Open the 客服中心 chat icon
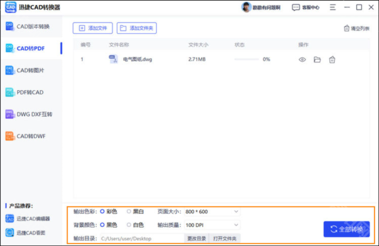This screenshot has width=379, height=246. point(296,8)
